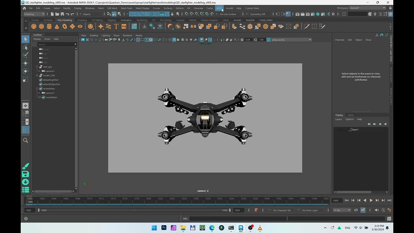Open the Mesh Tools menu
414x233 pixels.
126,8
